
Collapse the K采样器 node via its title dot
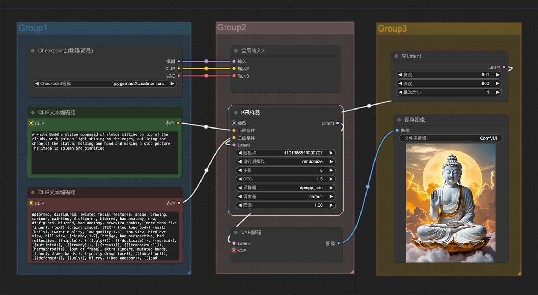[x=236, y=112]
